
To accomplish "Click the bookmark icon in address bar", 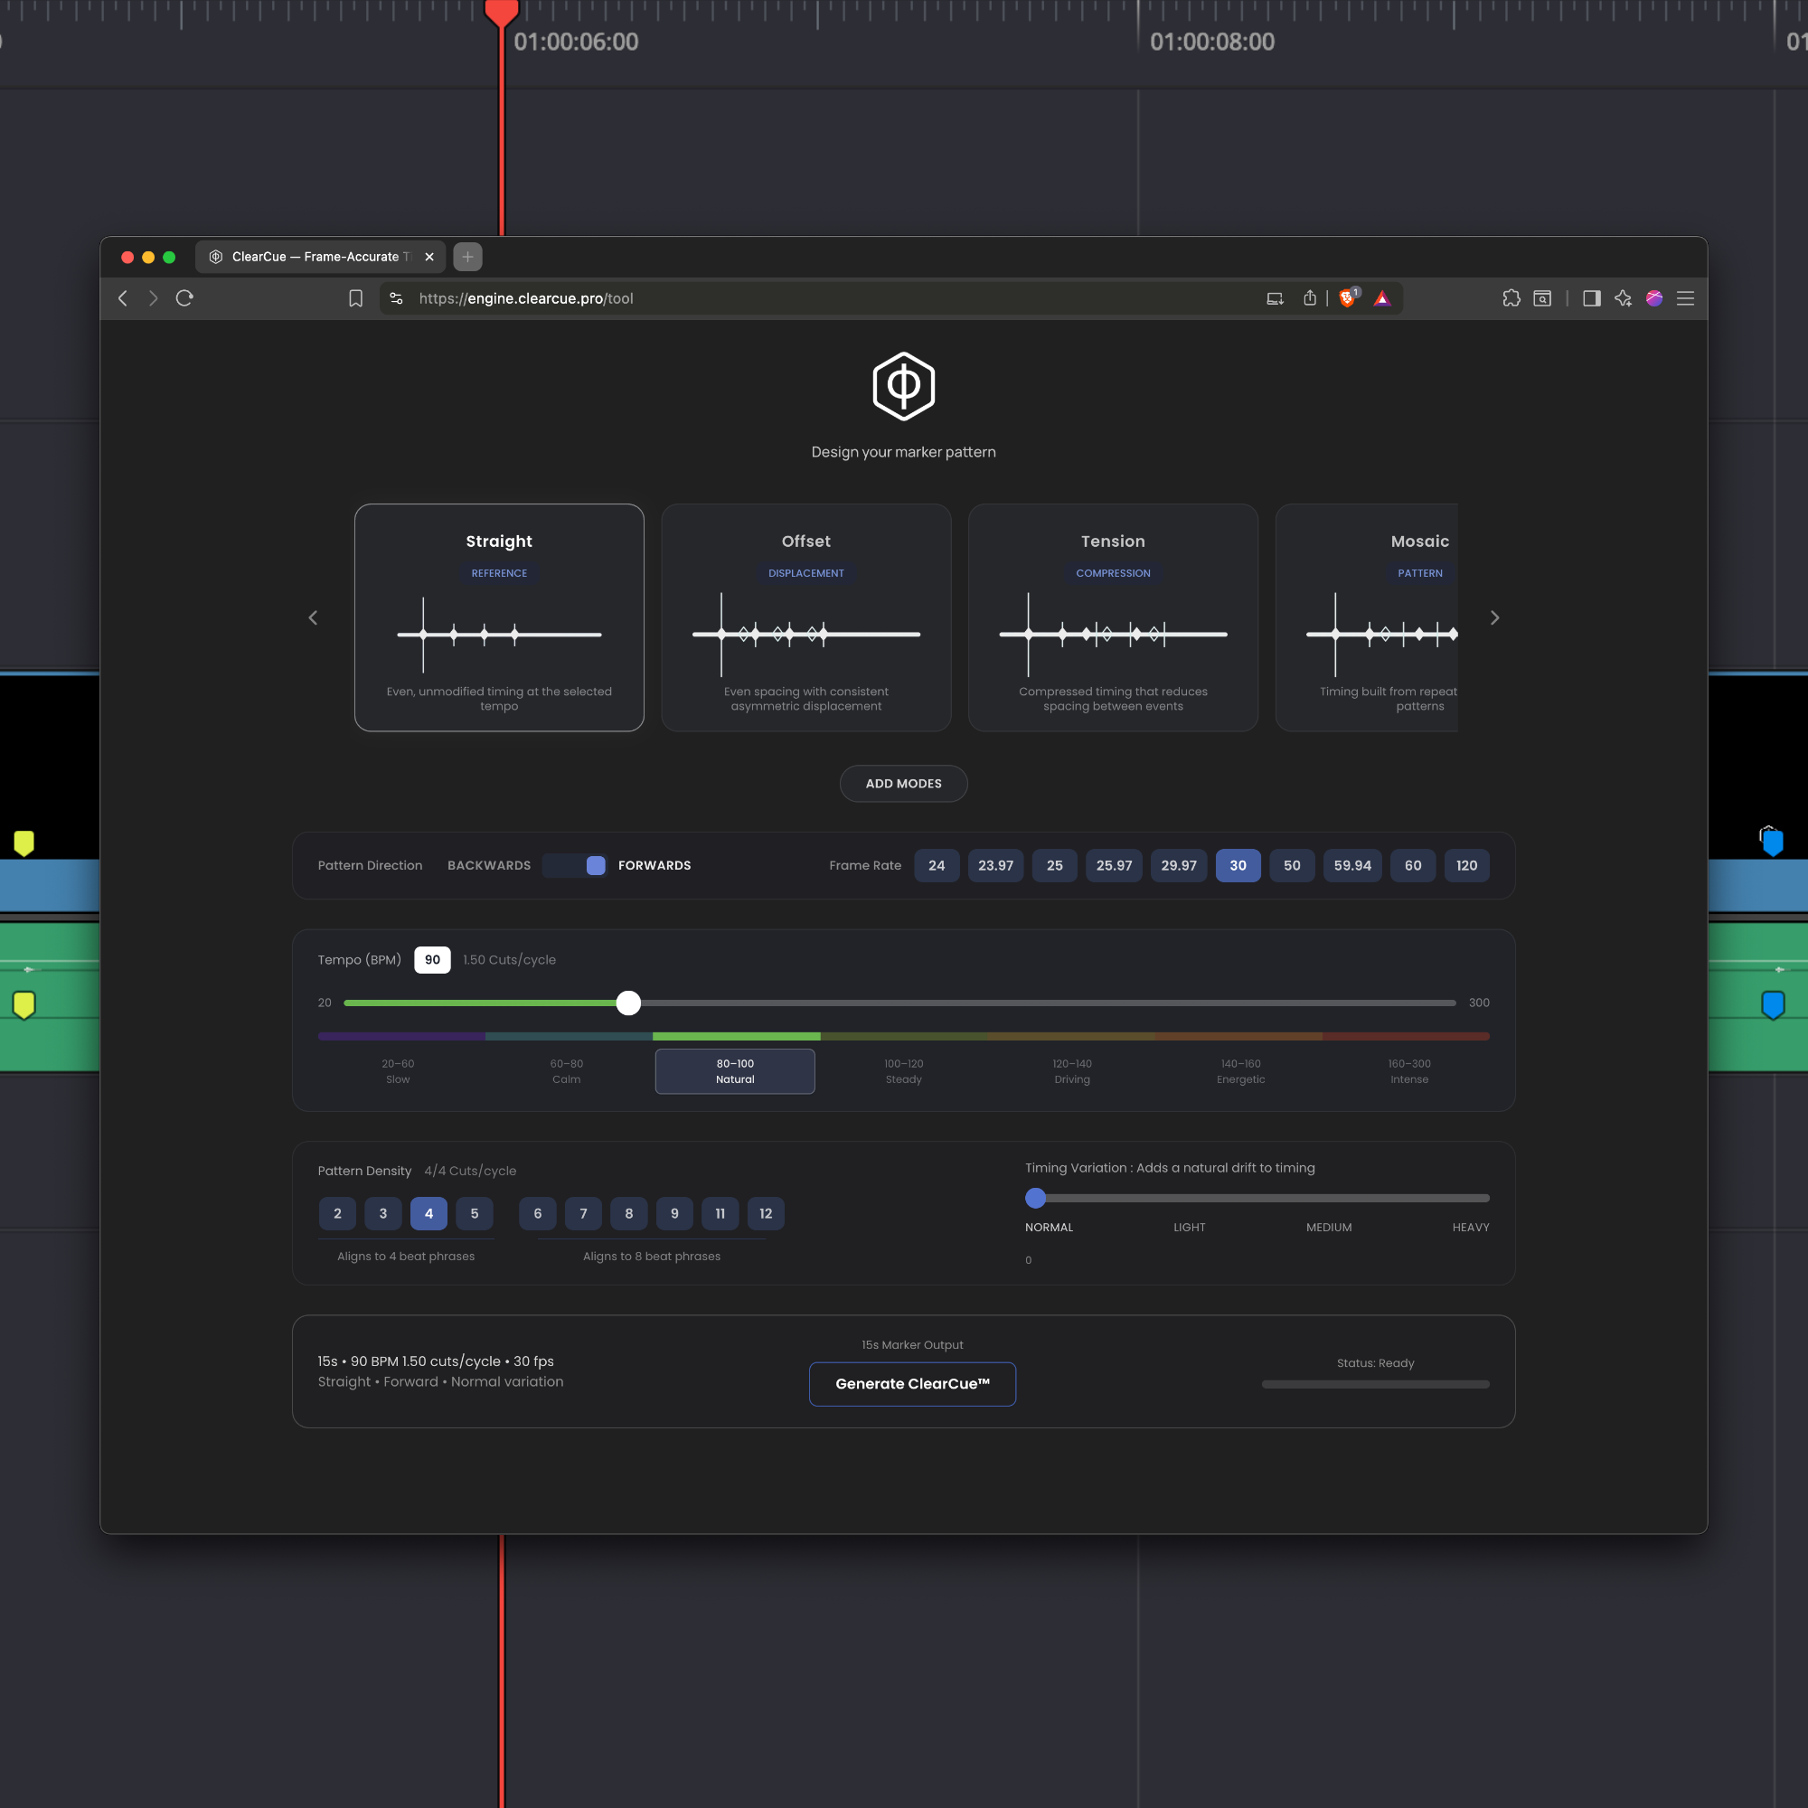I will point(355,298).
